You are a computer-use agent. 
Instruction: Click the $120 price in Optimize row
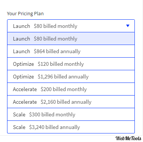point(43,64)
